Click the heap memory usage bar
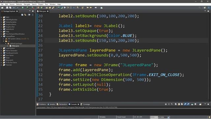 159,117
